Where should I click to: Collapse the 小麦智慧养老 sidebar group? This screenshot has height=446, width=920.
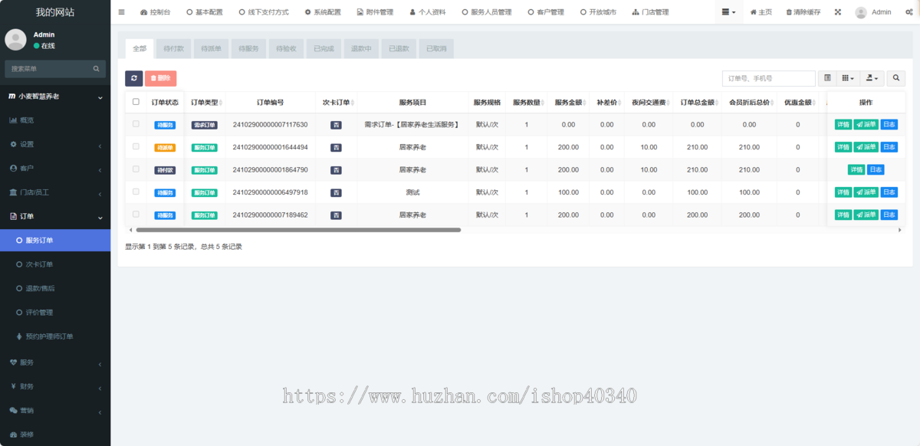[x=55, y=97]
